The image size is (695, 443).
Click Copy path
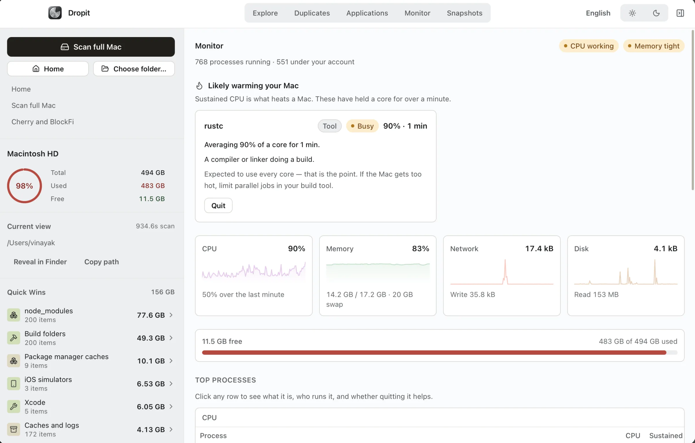tap(102, 262)
